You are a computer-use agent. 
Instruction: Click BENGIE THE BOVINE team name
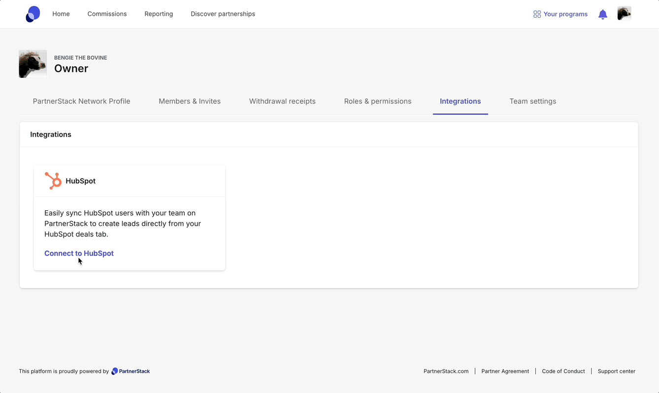point(80,58)
